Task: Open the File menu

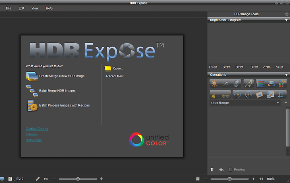Action: click(8, 8)
